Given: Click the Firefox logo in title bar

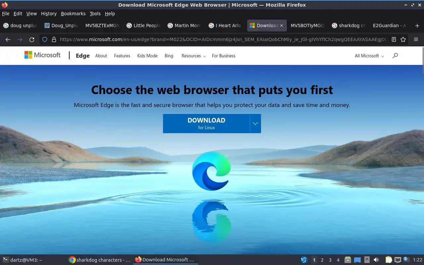Looking at the screenshot, I should [x=5, y=5].
